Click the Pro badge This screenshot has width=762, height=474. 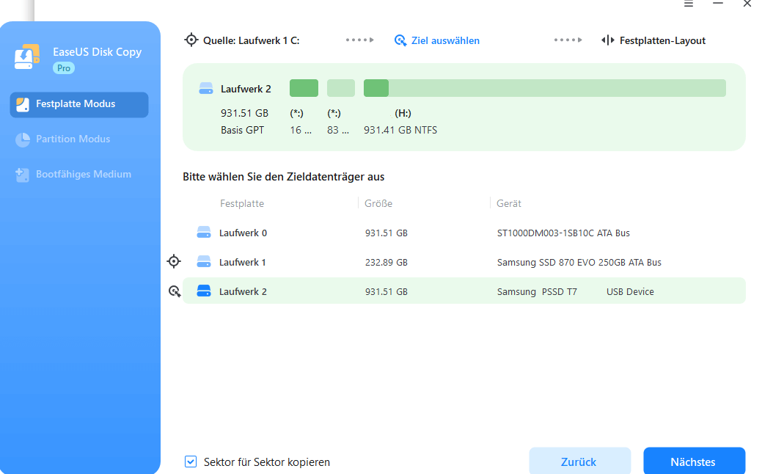(64, 68)
